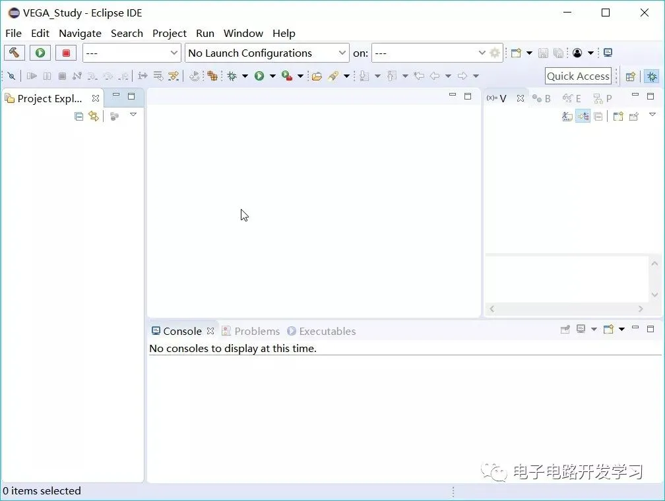Click the Save All icon

click(559, 53)
